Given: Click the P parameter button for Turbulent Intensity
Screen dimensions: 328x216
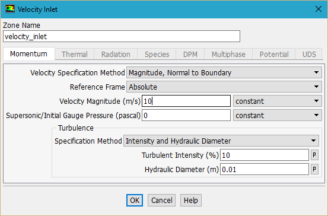Looking at the screenshot, I should pyautogui.click(x=314, y=155).
